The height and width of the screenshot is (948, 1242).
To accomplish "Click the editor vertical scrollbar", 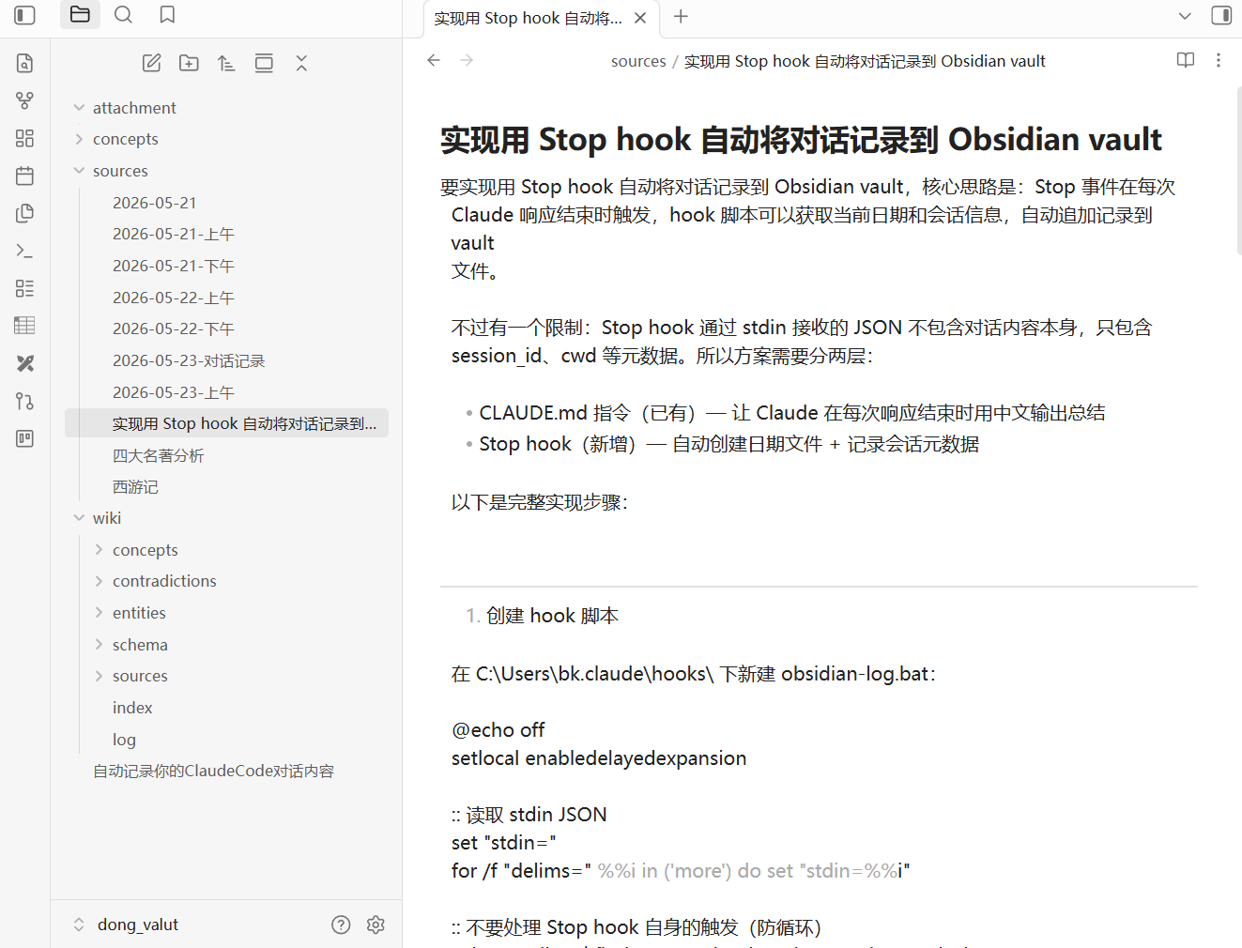I will pyautogui.click(x=1239, y=171).
